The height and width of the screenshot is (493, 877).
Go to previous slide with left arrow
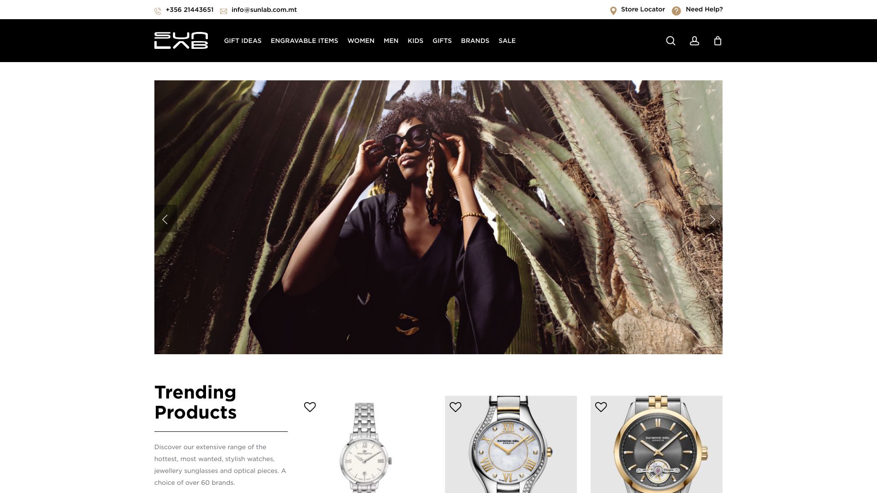pos(165,219)
